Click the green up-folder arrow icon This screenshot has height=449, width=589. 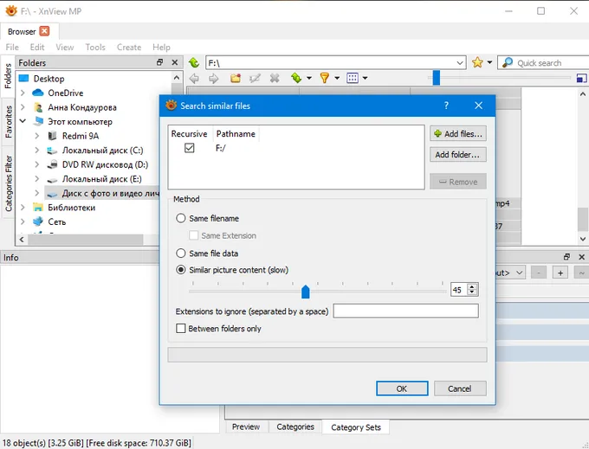coord(194,63)
